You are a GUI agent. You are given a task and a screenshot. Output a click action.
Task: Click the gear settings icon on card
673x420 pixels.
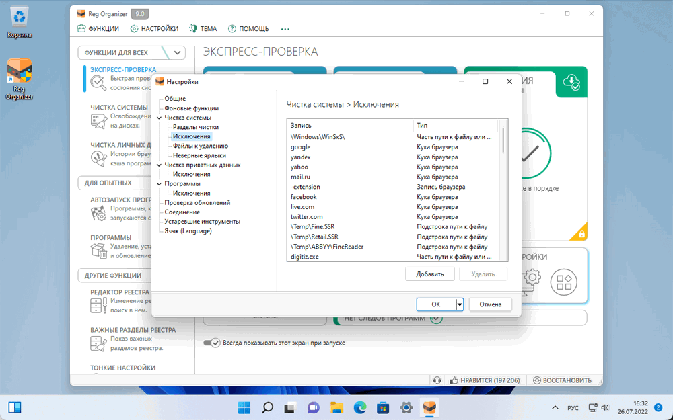[x=532, y=278]
